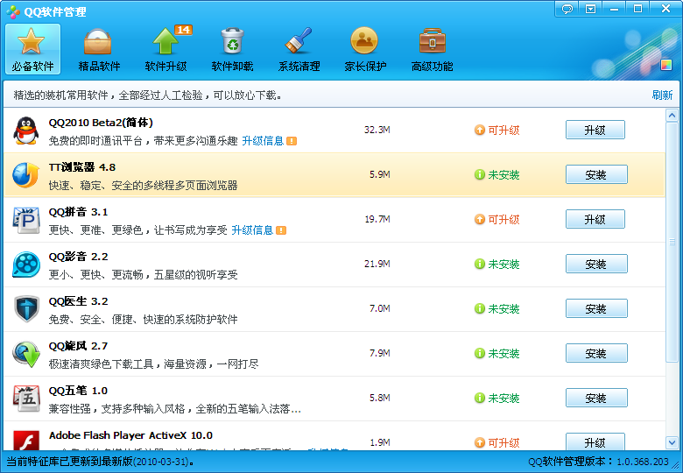683x473 pixels.
Task: Click the TT浏览器 browser icon
Action: [25, 174]
